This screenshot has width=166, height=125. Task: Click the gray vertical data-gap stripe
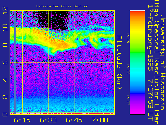pos(15,63)
